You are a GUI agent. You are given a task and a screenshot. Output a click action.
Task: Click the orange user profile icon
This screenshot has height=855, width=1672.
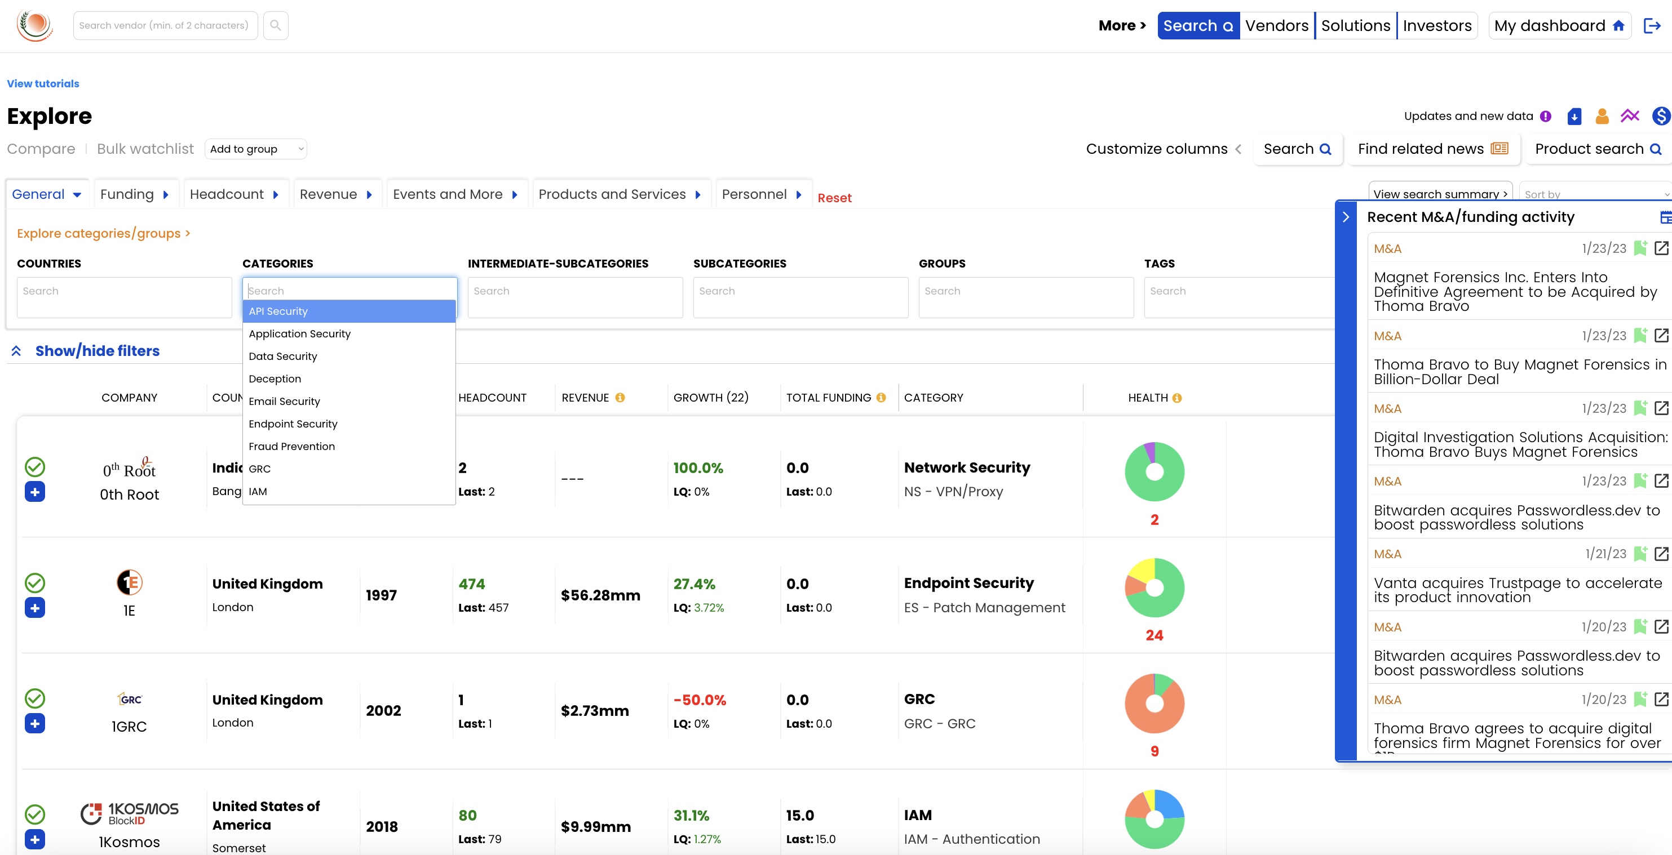pyautogui.click(x=1602, y=116)
